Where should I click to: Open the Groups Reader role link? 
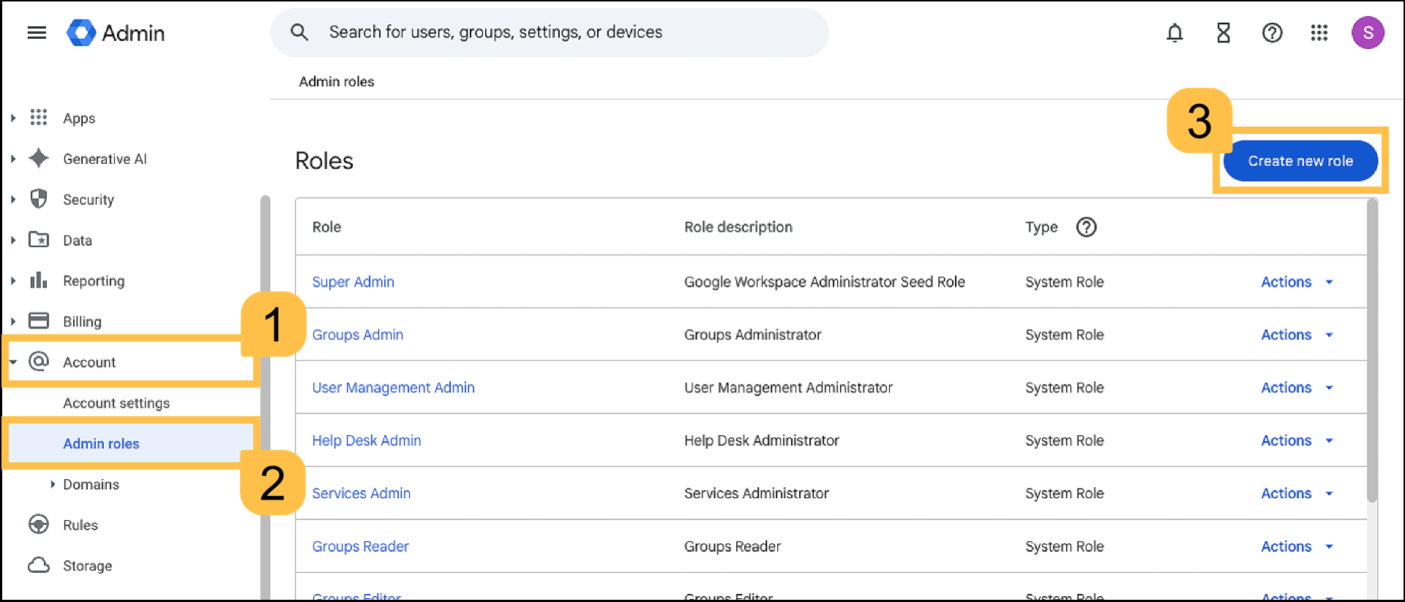[361, 546]
